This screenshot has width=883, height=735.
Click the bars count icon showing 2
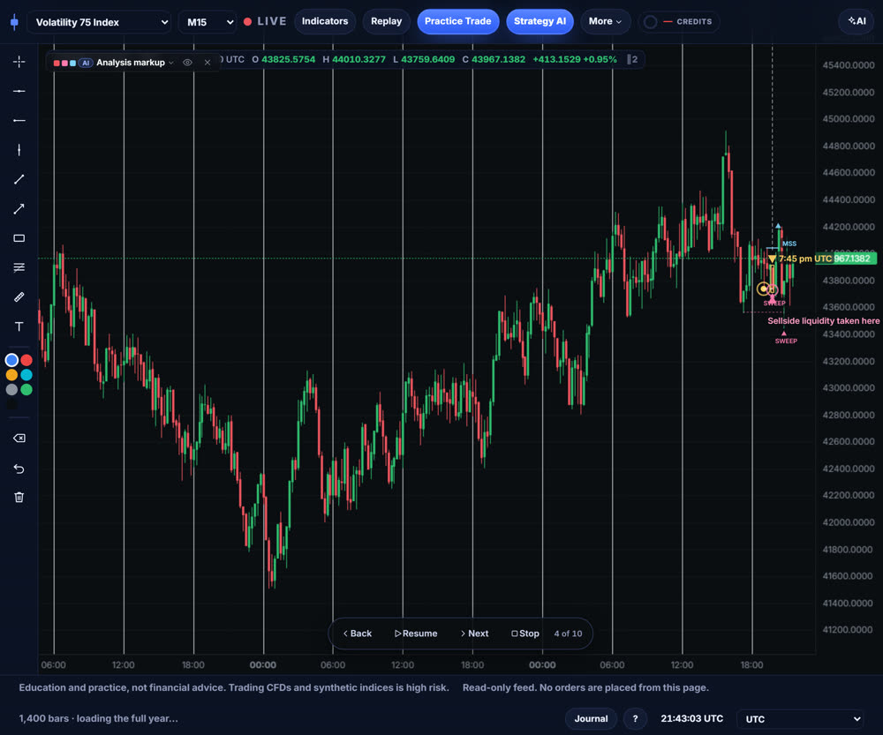[632, 59]
